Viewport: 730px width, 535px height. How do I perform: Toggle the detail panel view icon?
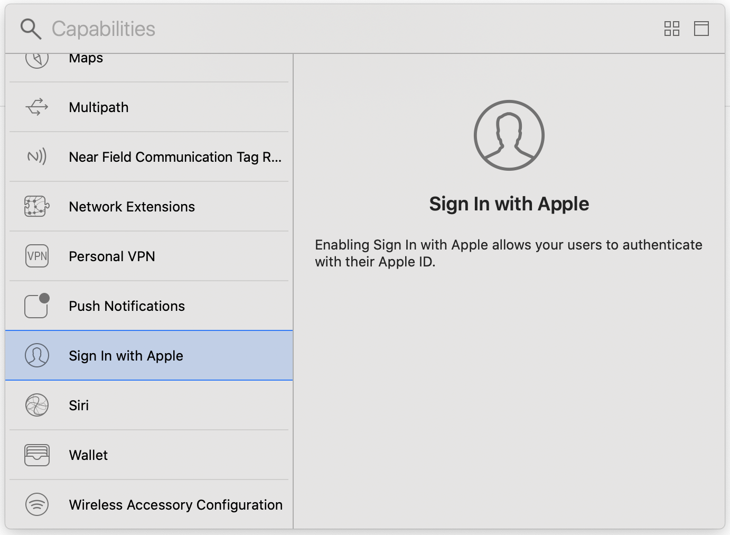(701, 29)
